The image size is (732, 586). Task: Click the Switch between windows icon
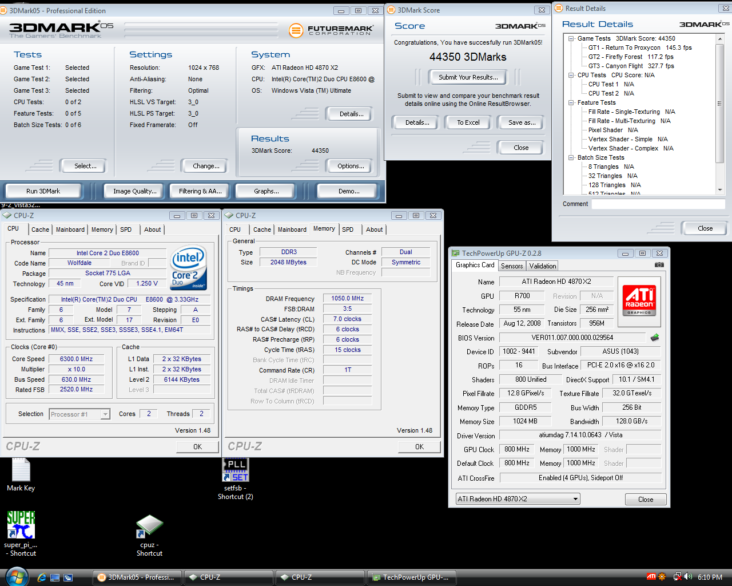(x=68, y=577)
